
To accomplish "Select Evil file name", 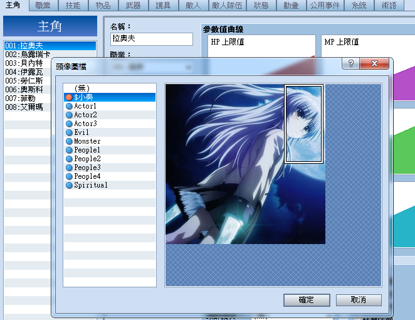I will click(x=81, y=132).
